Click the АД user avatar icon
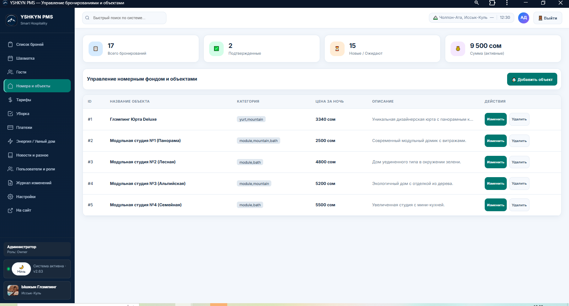Viewport: 569px width, 306px height. pyautogui.click(x=523, y=18)
